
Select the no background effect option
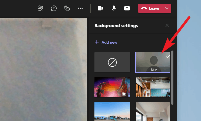pos(112,62)
